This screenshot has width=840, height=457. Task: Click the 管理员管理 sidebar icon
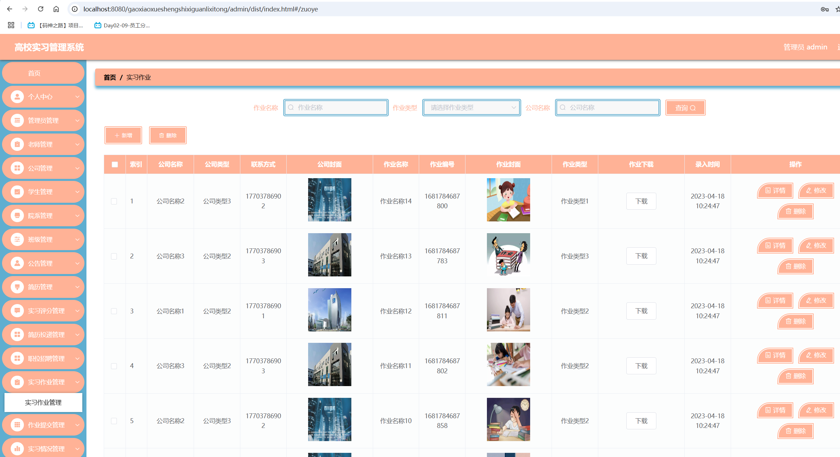[17, 120]
